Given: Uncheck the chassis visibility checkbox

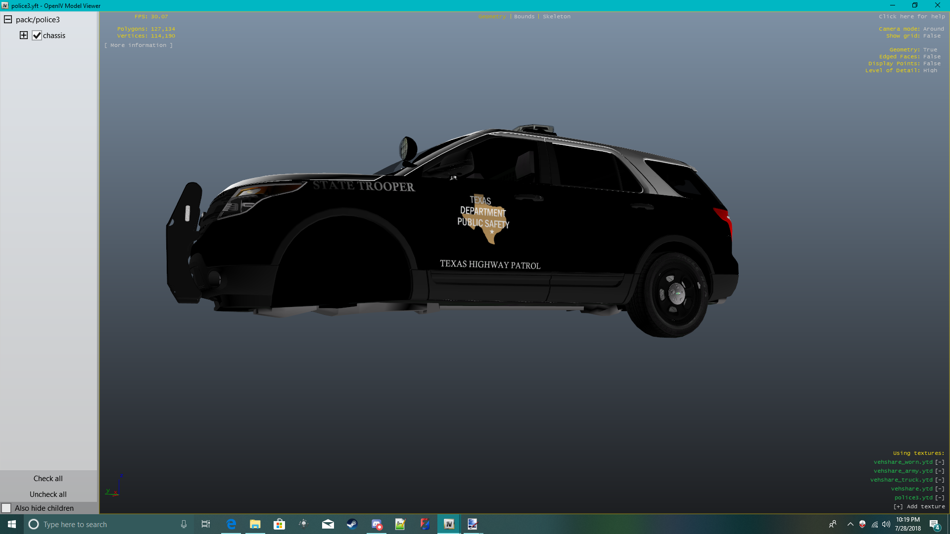Looking at the screenshot, I should click(37, 35).
